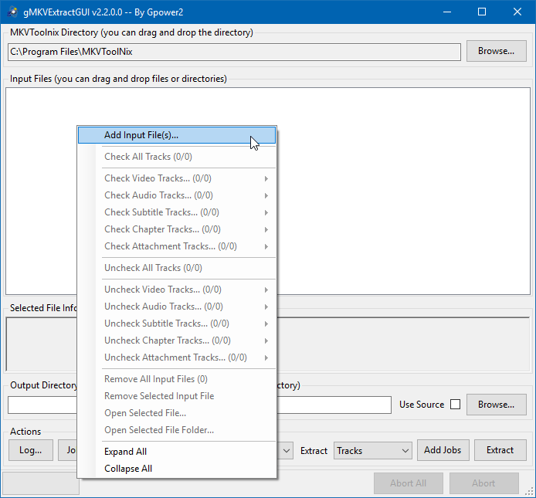536x498 pixels.
Task: Open the Extract Tracks mode dropdown
Action: coord(373,451)
